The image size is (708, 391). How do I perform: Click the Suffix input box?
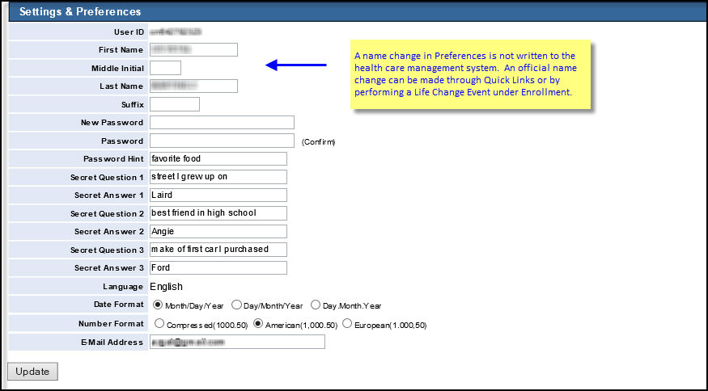coord(174,104)
